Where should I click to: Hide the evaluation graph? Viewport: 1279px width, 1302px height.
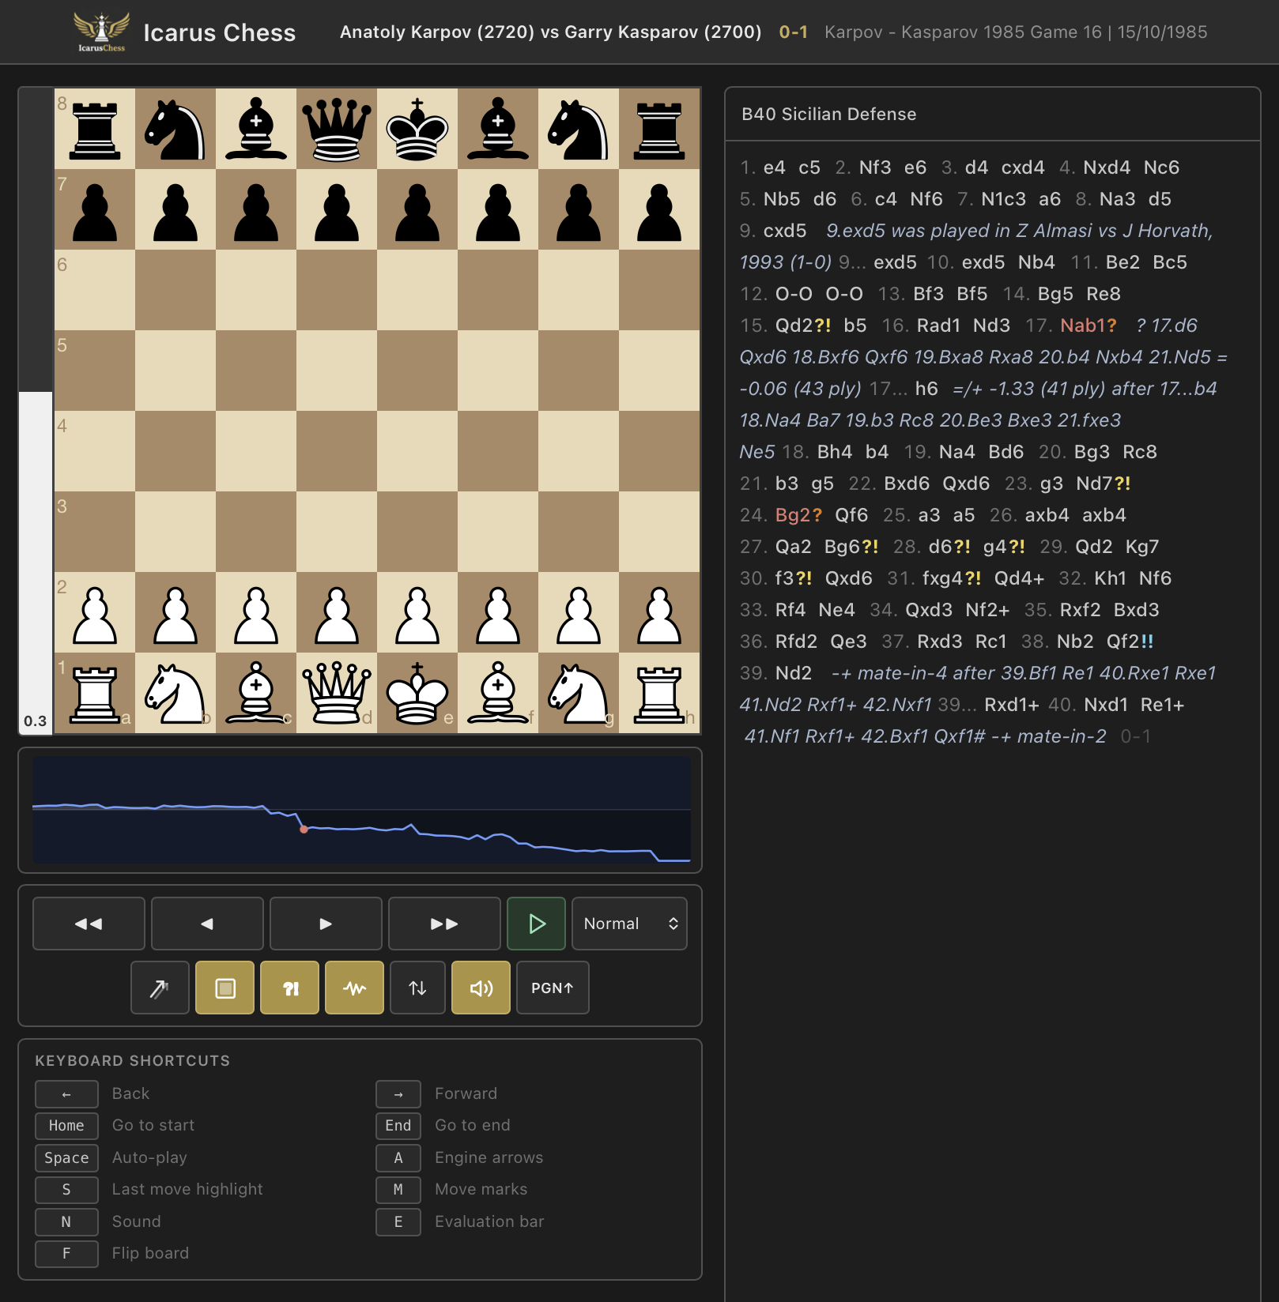[x=354, y=988]
